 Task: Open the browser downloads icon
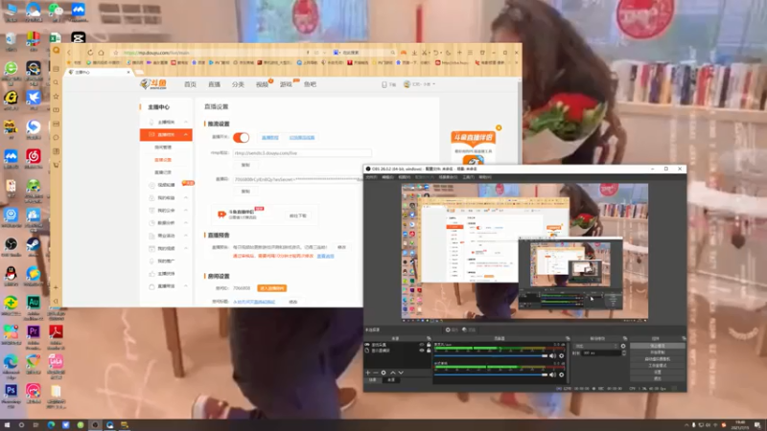click(414, 53)
